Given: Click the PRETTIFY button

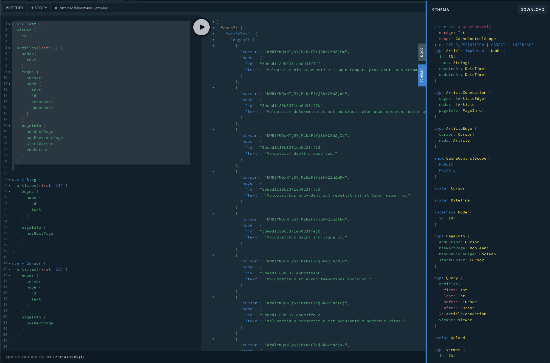Looking at the screenshot, I should pos(15,8).
